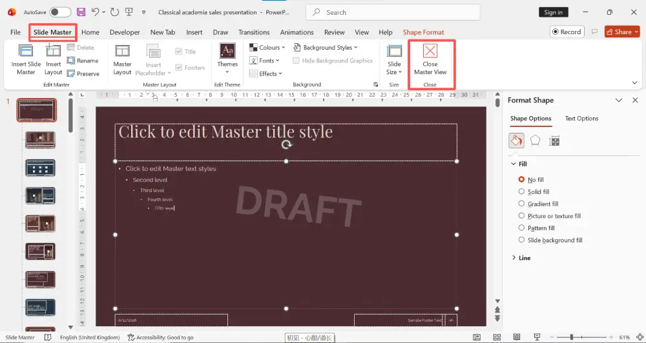Open Fonts dropdown
The height and width of the screenshot is (343, 646).
pyautogui.click(x=264, y=61)
